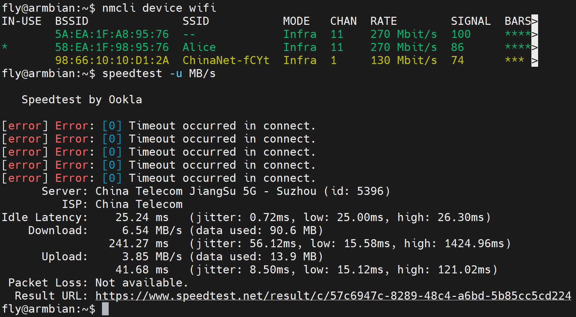Click the BSSID 98:66:10:10:D1:2A

point(112,60)
